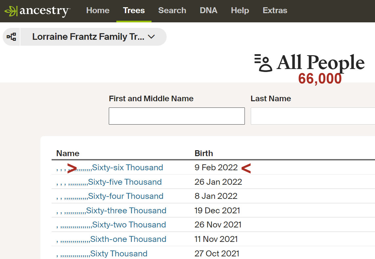Viewport: 375px width, 259px height.
Task: Click the tree view icon button
Action: [x=12, y=37]
